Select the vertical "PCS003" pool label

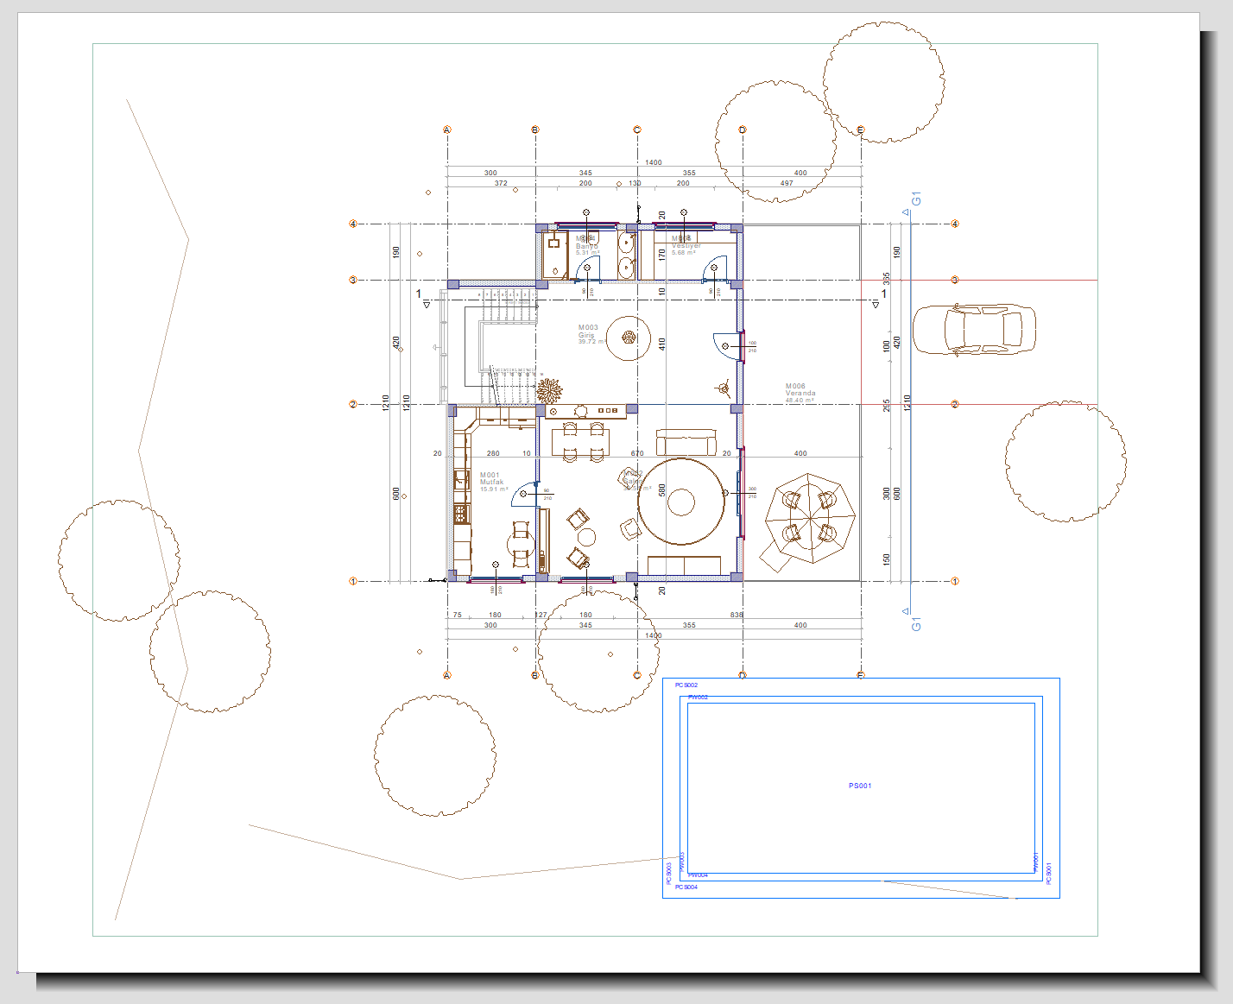tap(669, 873)
